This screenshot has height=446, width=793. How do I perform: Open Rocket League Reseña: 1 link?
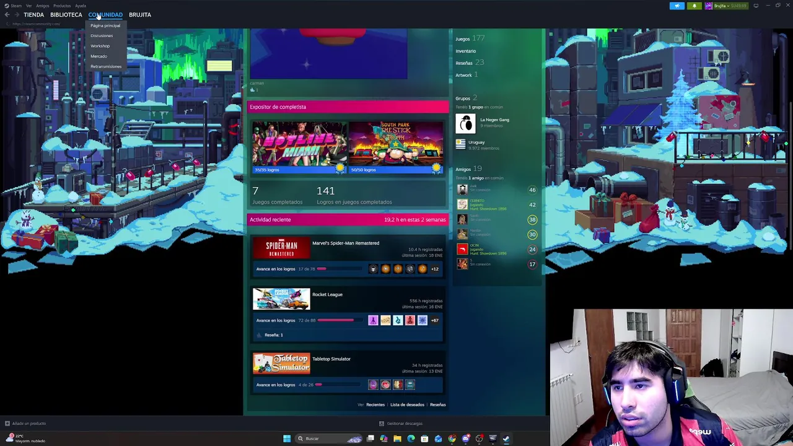click(273, 335)
